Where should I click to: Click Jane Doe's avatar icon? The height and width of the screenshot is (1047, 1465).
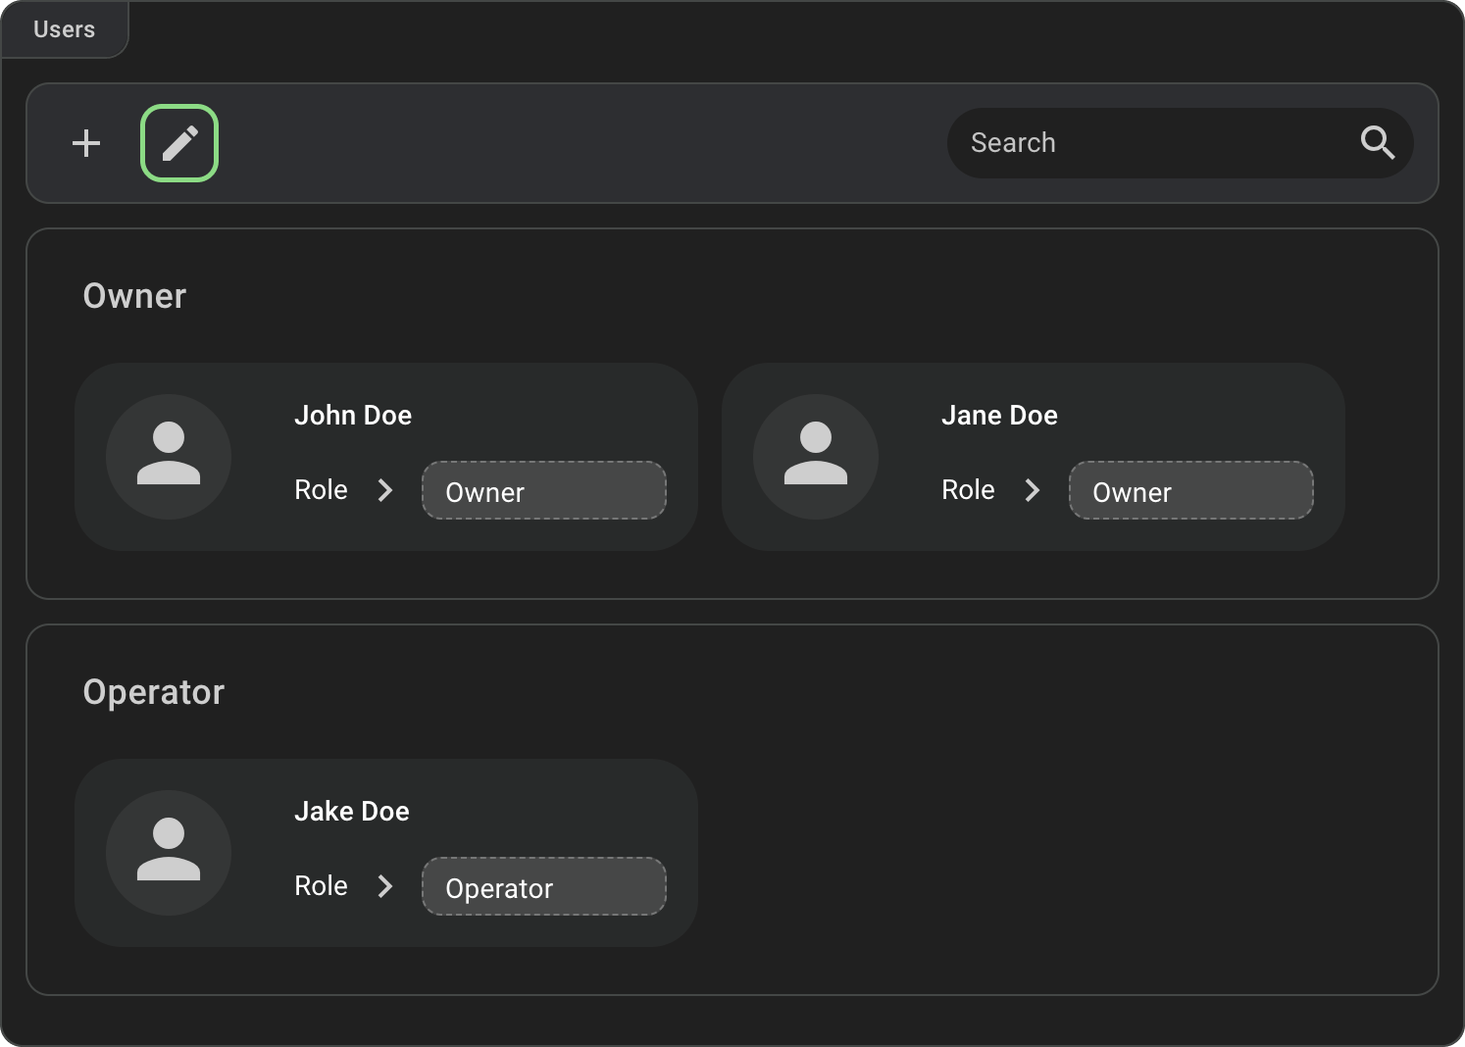click(816, 457)
